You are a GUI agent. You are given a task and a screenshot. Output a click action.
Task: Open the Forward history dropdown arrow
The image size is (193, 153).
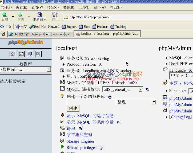coord(29,17)
